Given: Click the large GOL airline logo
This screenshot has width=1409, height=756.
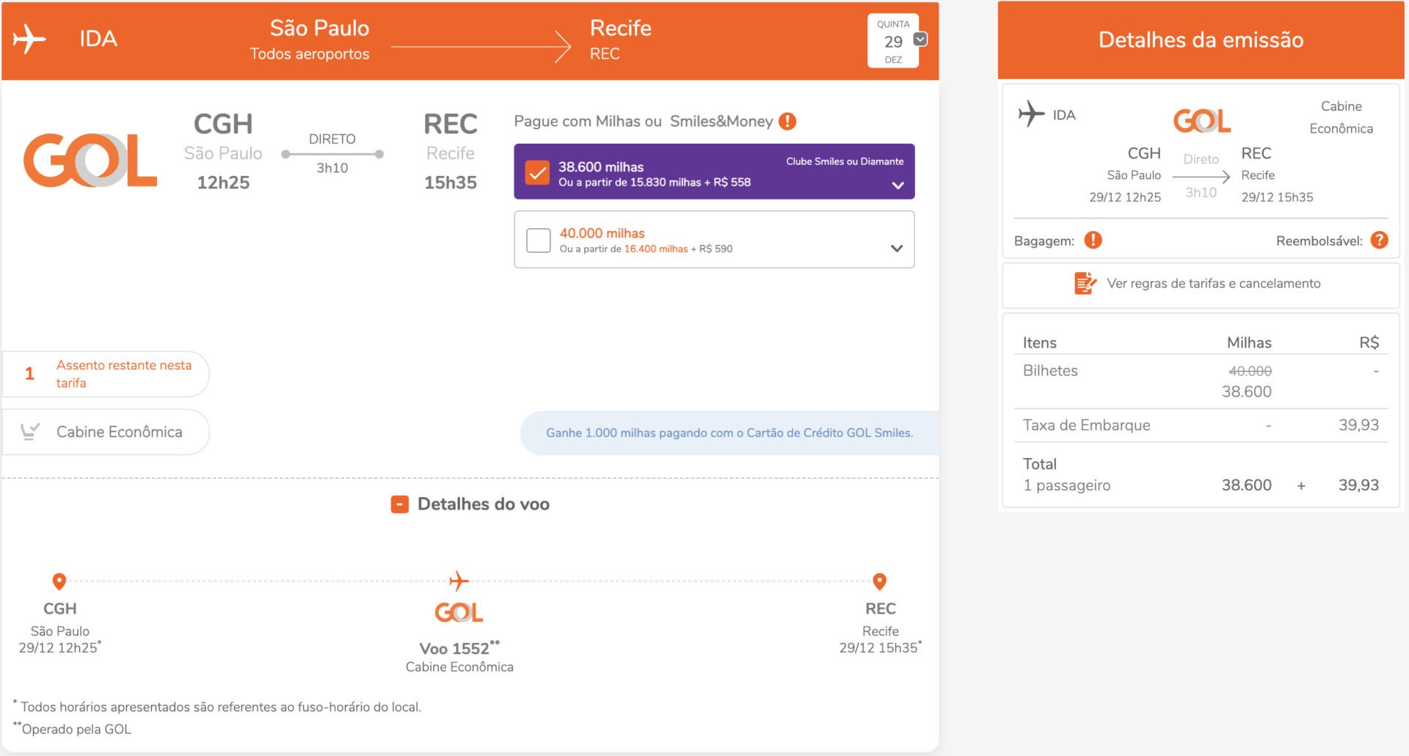Looking at the screenshot, I should [x=90, y=160].
